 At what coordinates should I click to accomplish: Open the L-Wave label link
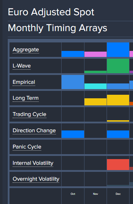(x=21, y=66)
